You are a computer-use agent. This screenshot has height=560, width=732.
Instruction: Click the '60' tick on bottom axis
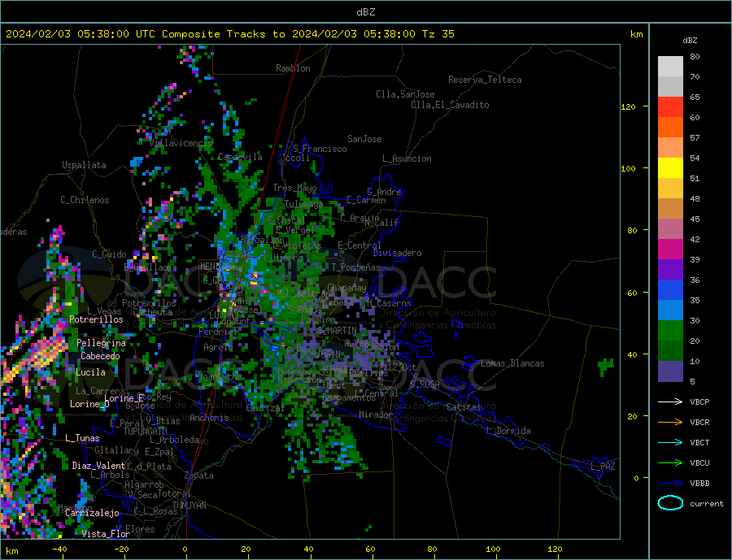pyautogui.click(x=370, y=549)
